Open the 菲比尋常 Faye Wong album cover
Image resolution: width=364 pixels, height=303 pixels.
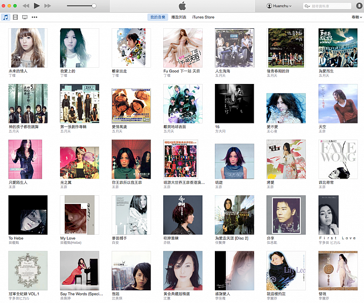click(338, 159)
